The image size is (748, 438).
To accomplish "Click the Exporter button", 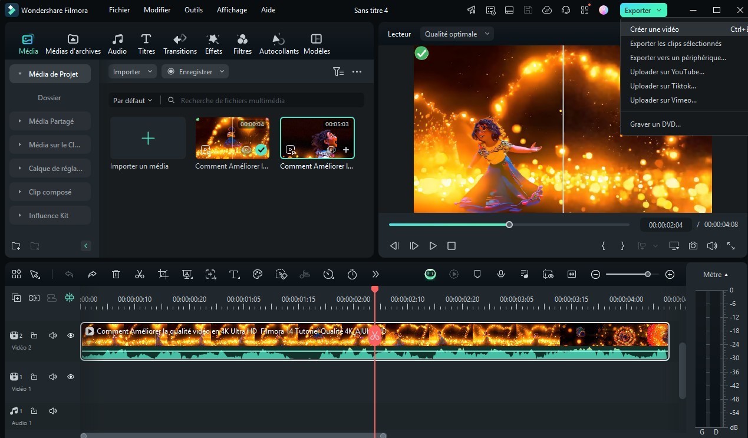I will coord(643,10).
